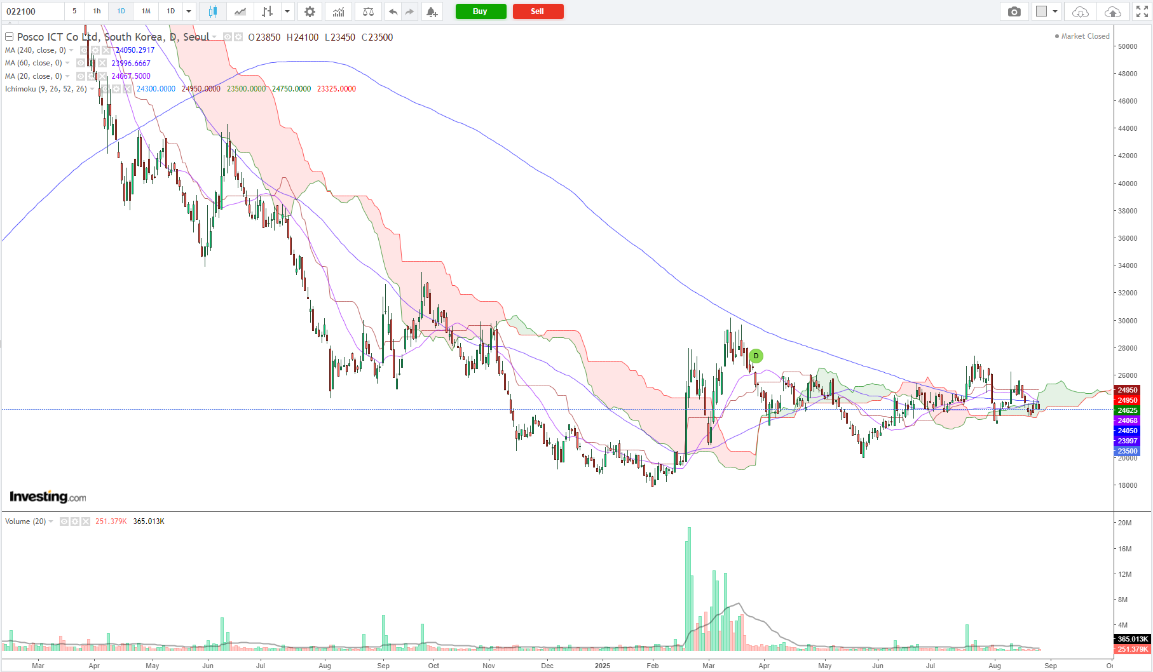Viewport: 1153px width, 672px height.
Task: Remove the MA (240, close, 0) indicator
Action: [x=106, y=50]
